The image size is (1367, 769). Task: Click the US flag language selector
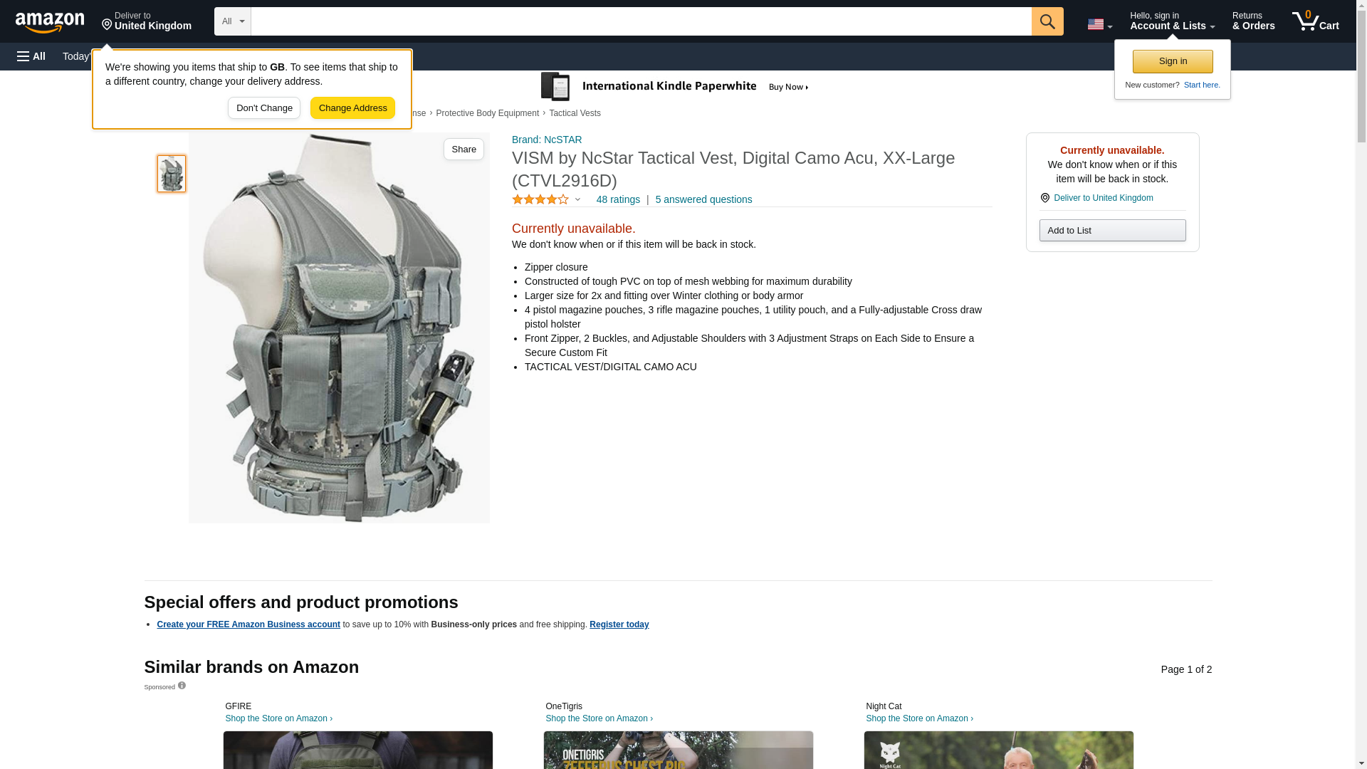pyautogui.click(x=1099, y=24)
